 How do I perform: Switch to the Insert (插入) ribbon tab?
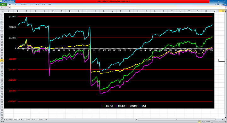point(16,4)
